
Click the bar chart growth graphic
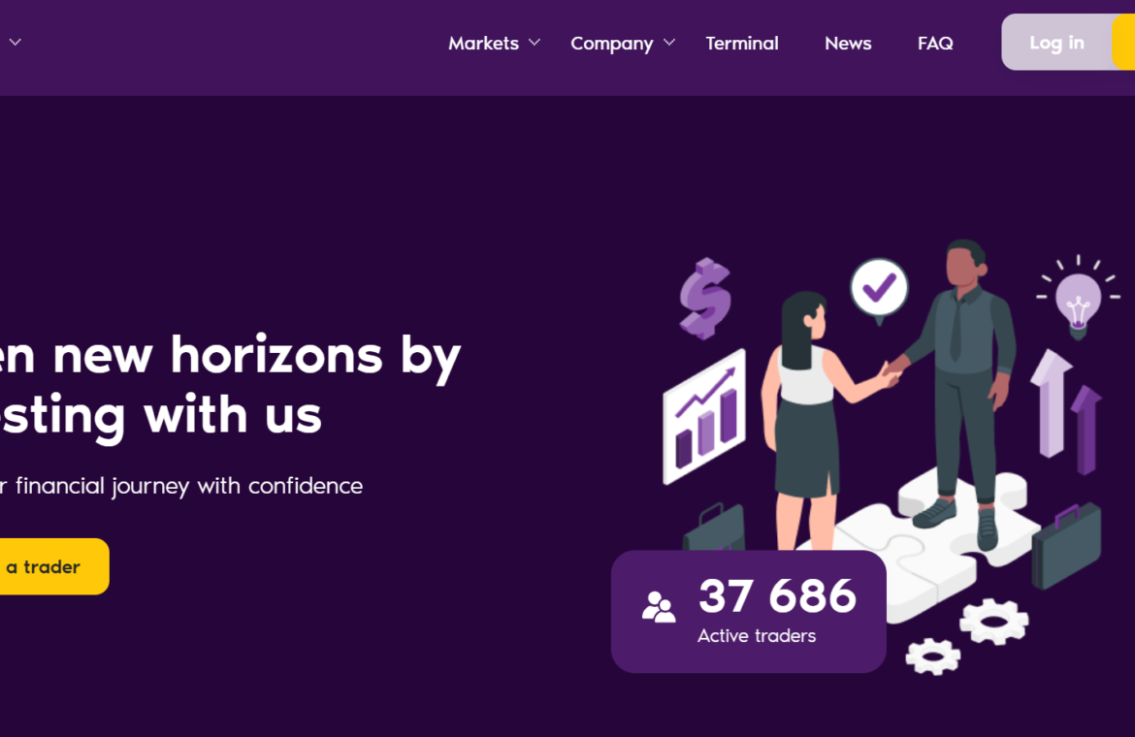pos(704,417)
